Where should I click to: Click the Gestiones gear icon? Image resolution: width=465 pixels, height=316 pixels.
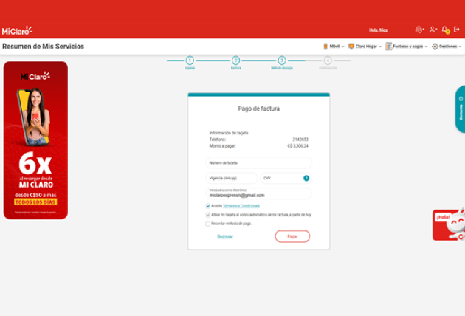(435, 47)
